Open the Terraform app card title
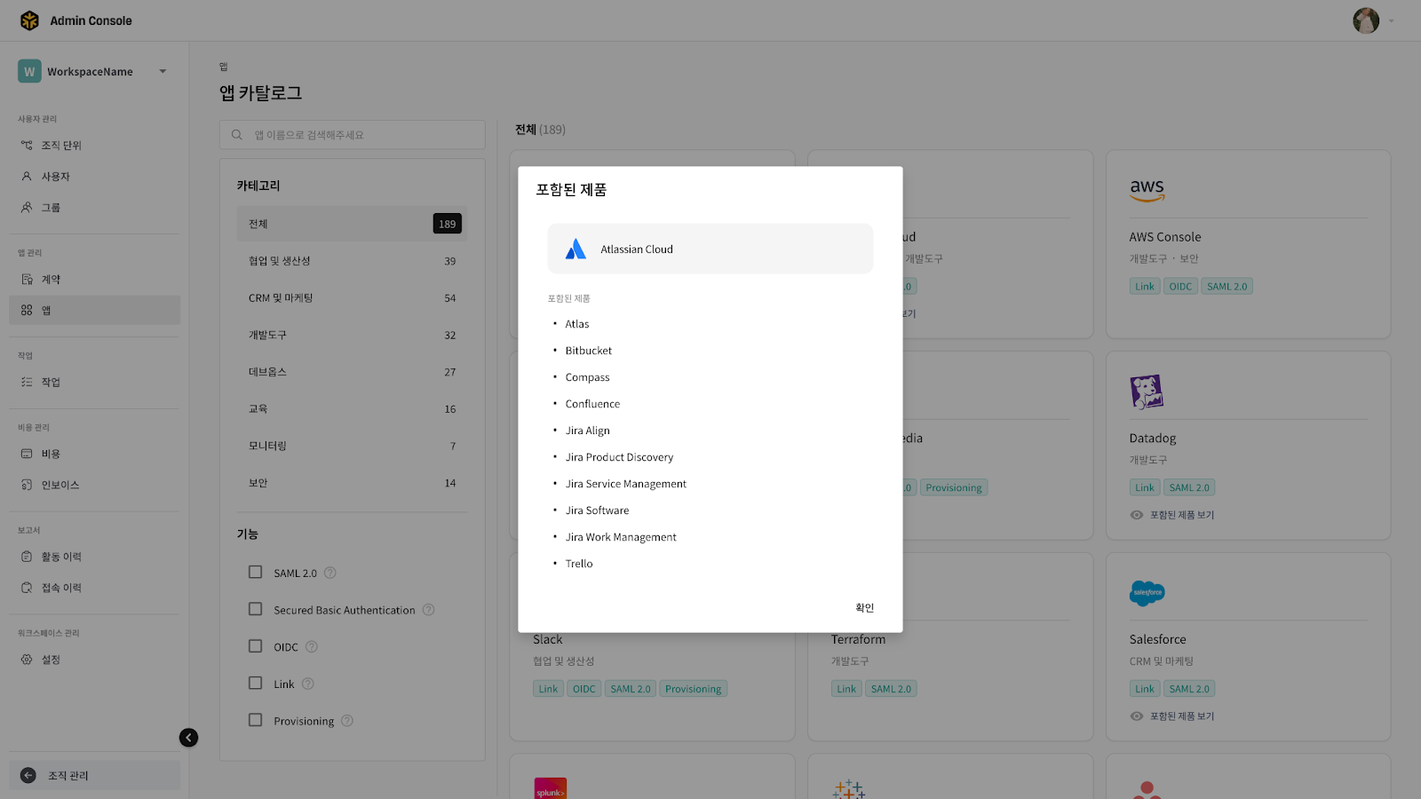 [x=858, y=639]
